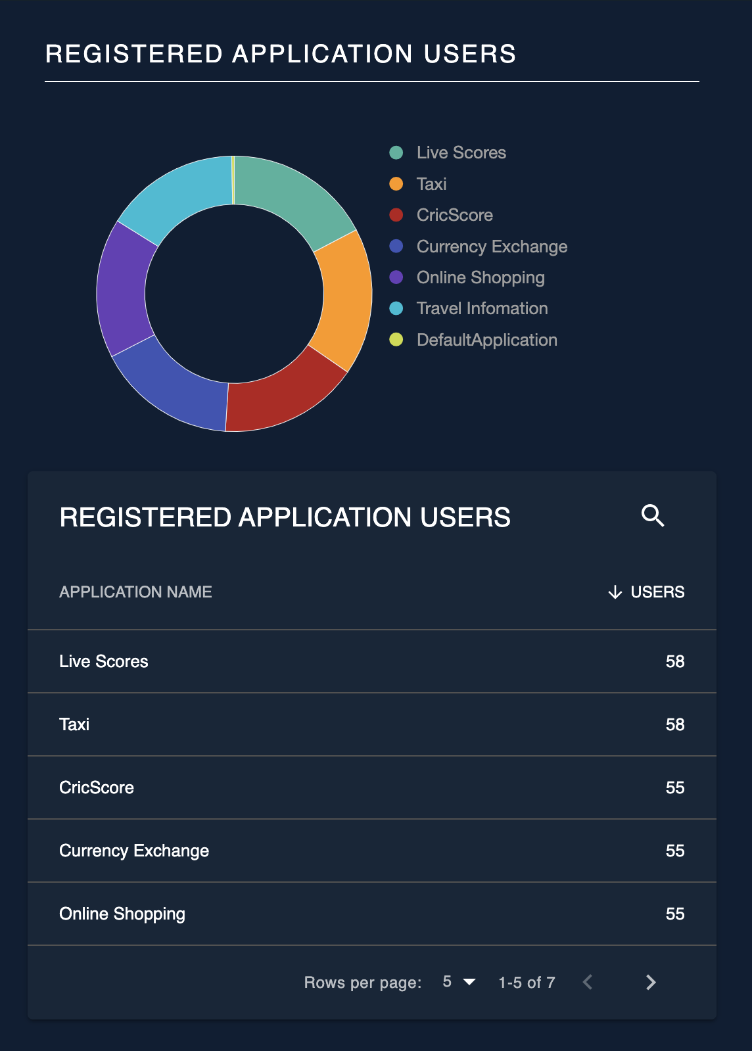Screen dimensions: 752x1051
Task: Toggle Live Scores legend dot
Action: point(396,152)
